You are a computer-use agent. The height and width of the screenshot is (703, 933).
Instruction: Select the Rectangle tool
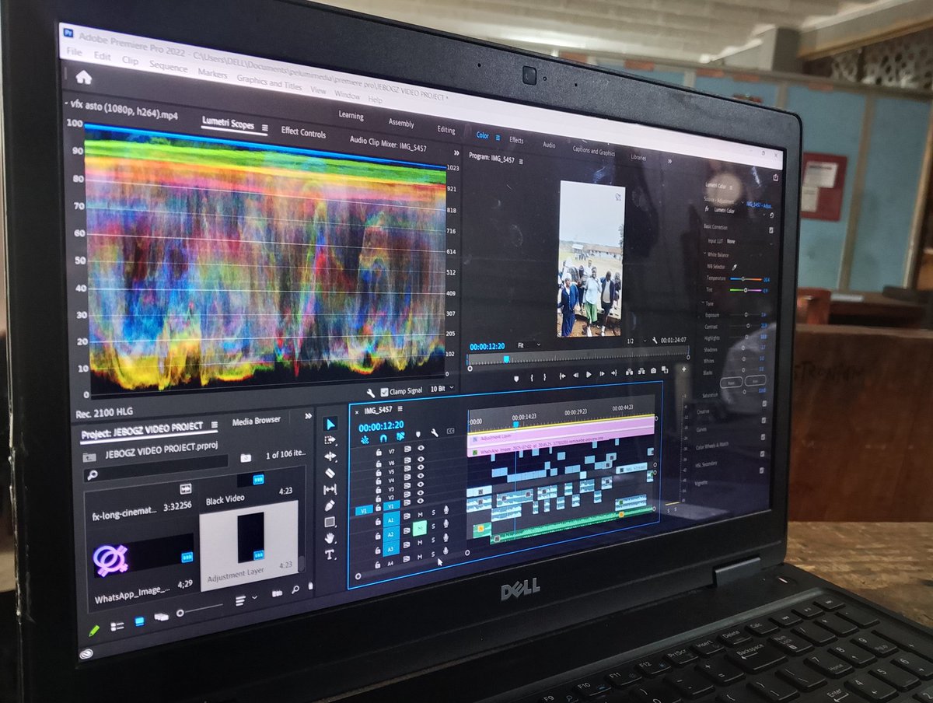pyautogui.click(x=330, y=522)
